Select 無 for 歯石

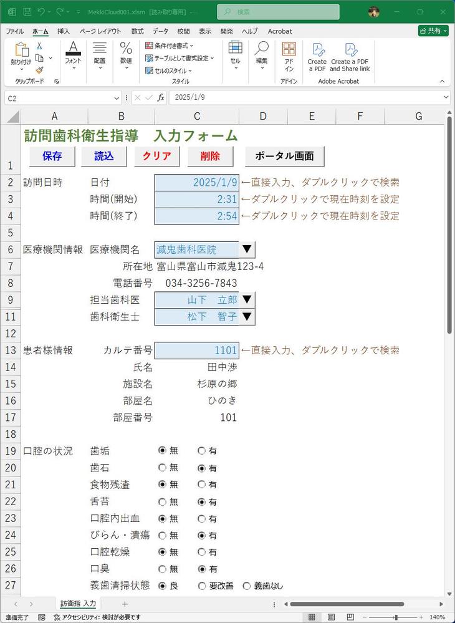tap(162, 468)
